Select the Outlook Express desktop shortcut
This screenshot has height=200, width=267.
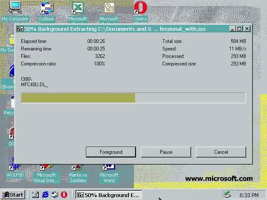click(x=46, y=12)
